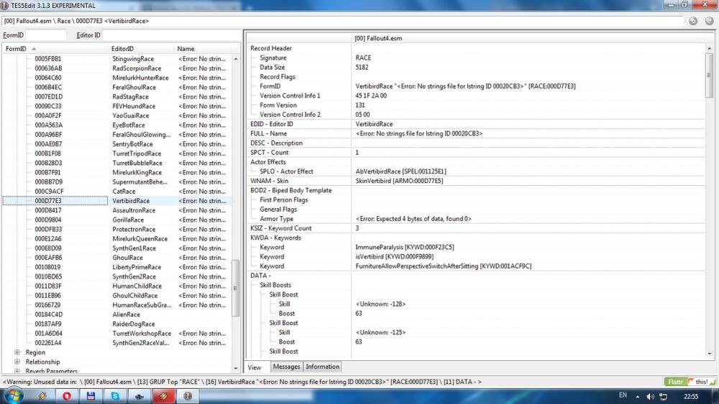Click FormID 000E8D09 cell

[x=48, y=248]
